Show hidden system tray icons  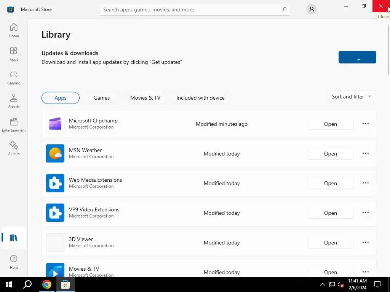tap(322, 284)
